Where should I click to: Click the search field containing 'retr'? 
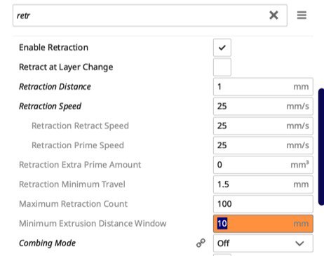click(x=150, y=15)
